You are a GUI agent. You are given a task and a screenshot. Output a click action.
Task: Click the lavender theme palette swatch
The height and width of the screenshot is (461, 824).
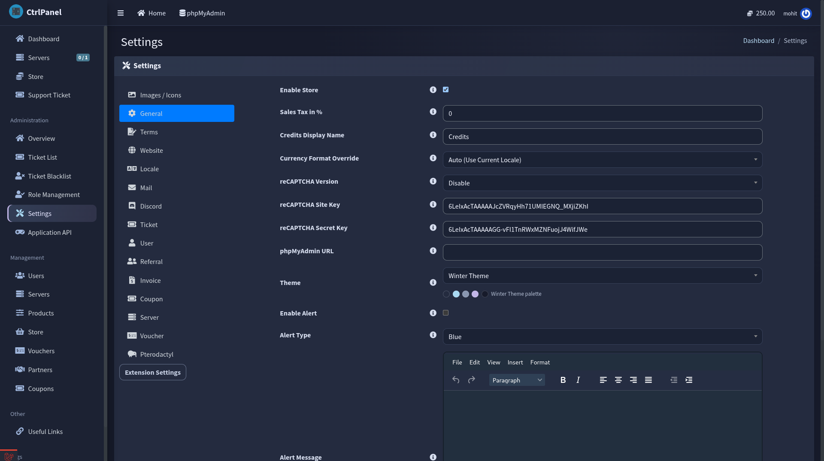(475, 294)
